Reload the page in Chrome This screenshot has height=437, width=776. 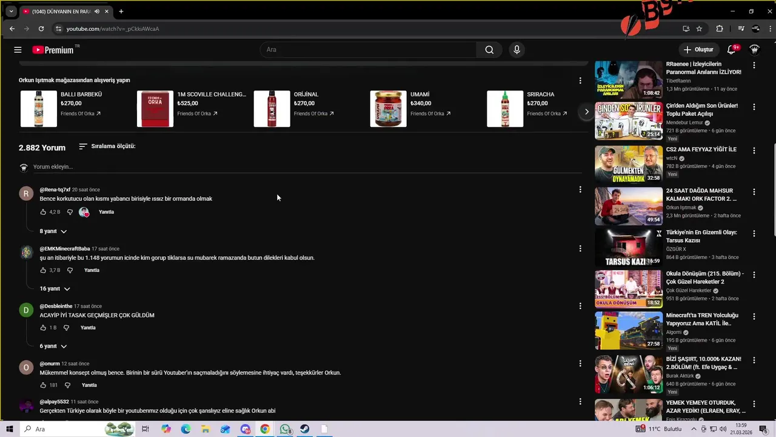coord(41,29)
